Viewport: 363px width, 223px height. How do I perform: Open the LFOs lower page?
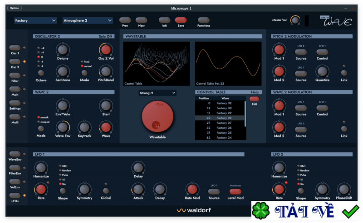[x=15, y=195]
